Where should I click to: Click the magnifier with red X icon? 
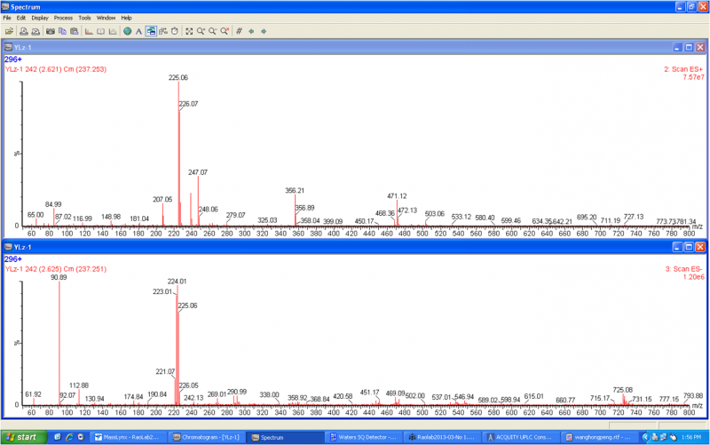225,31
